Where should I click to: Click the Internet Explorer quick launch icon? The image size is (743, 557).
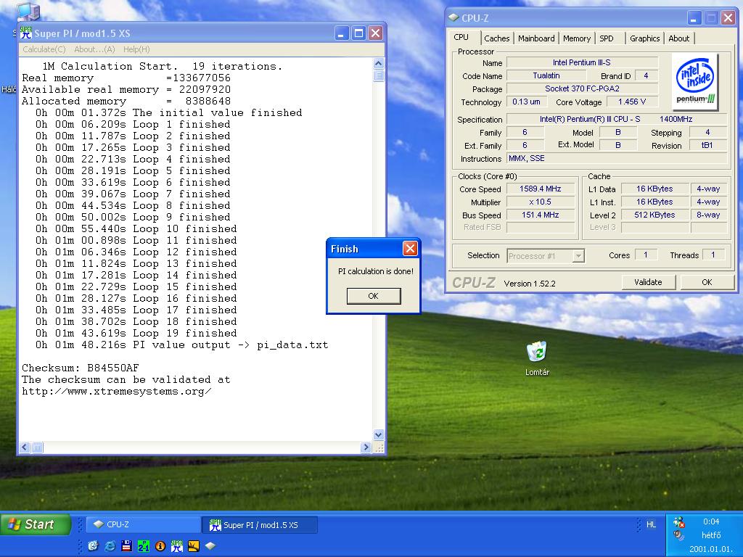110,546
